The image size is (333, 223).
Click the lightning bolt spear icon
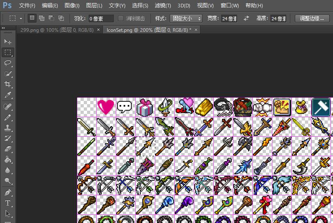click(263, 146)
